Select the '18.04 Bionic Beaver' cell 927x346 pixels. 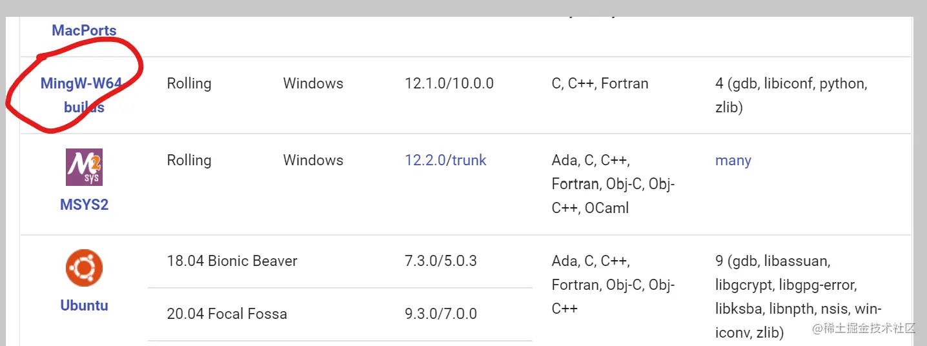tap(232, 261)
